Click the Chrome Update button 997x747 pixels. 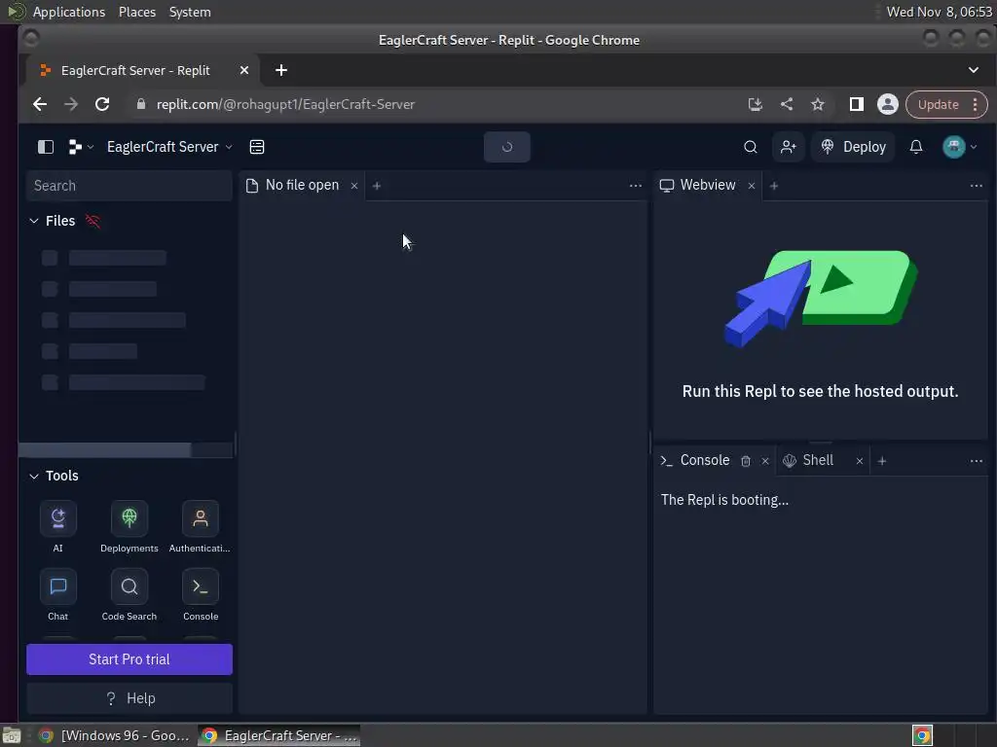[938, 104]
